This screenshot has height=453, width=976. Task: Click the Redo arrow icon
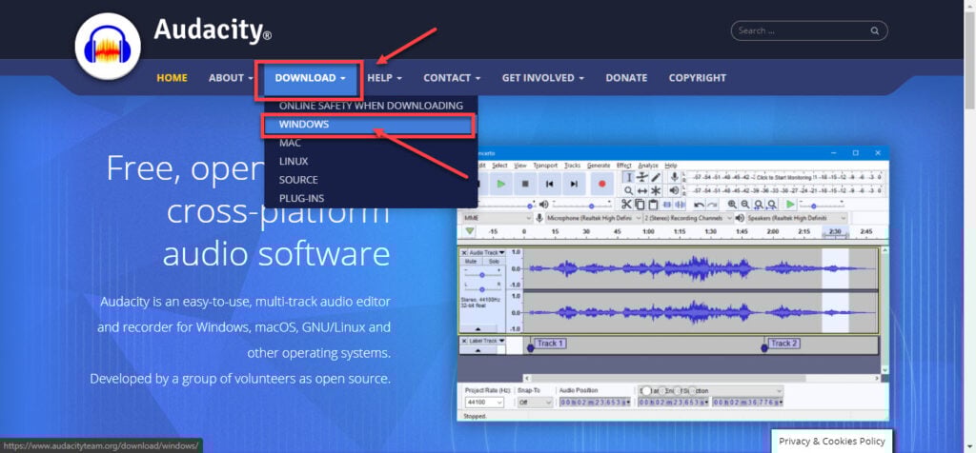[713, 205]
